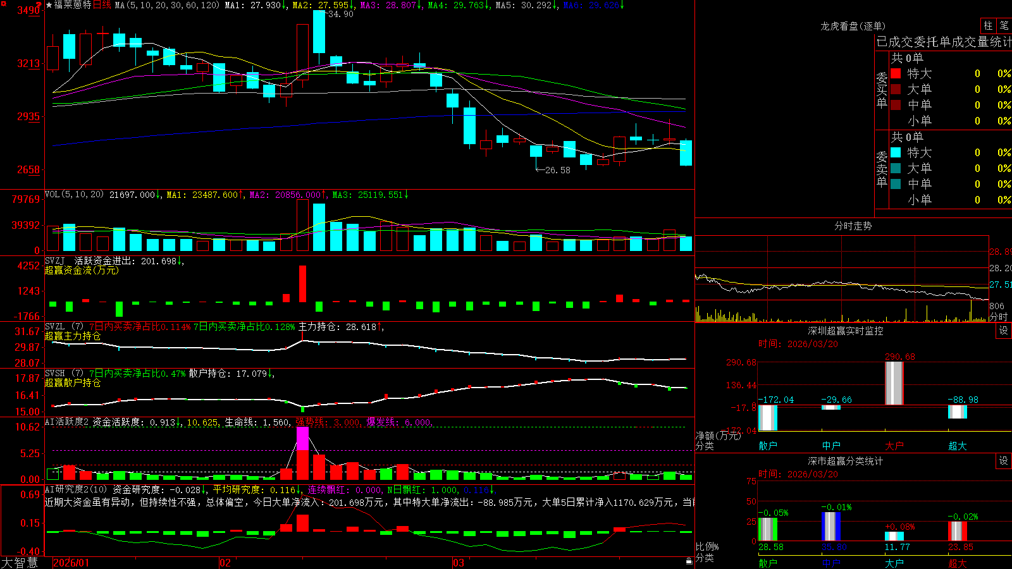Click the MA1: 27.930 value

point(256,5)
